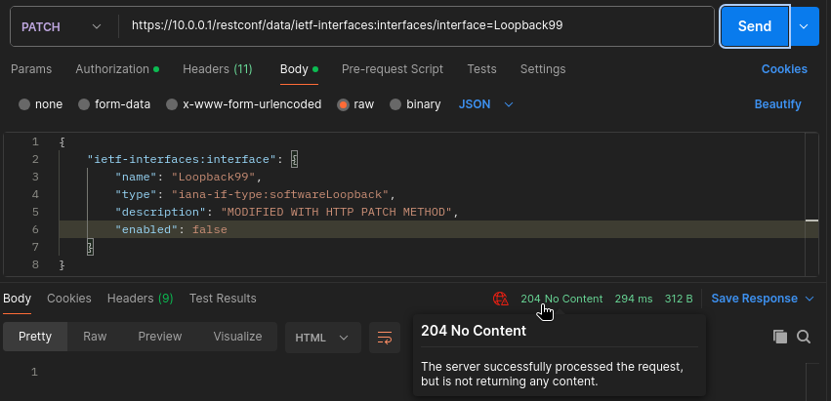The width and height of the screenshot is (831, 401).
Task: Click the description line in the body editor
Action: [286, 212]
